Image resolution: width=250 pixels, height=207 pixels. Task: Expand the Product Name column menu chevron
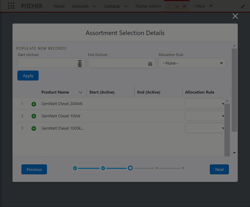(80, 92)
